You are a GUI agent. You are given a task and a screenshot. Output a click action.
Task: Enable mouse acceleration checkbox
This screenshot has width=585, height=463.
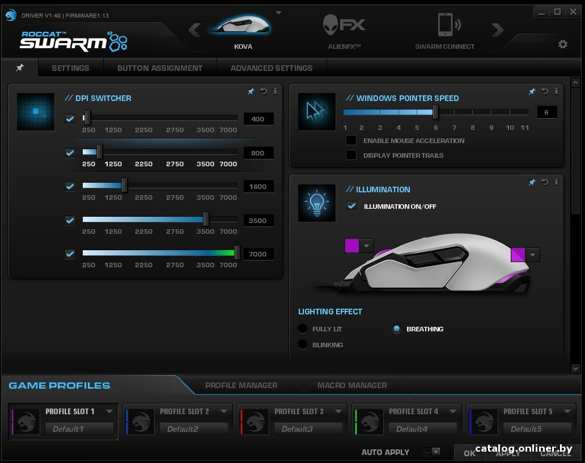(351, 140)
